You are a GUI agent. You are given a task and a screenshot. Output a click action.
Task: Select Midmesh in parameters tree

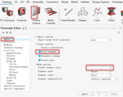click(8, 45)
